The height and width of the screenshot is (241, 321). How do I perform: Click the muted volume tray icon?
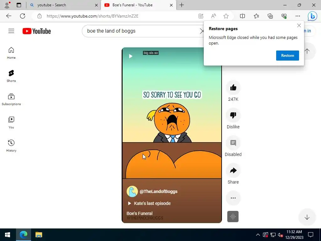tap(281, 235)
